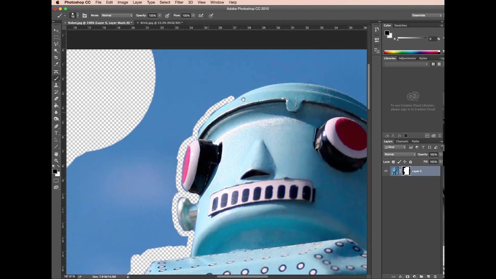Select the Horizontal Type tool
This screenshot has height=279, width=496.
tap(56, 133)
